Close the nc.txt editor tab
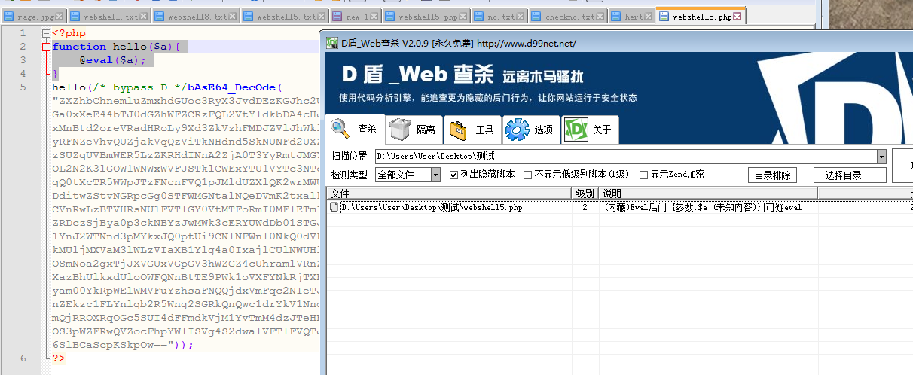The height and width of the screenshot is (375, 913). click(x=521, y=16)
